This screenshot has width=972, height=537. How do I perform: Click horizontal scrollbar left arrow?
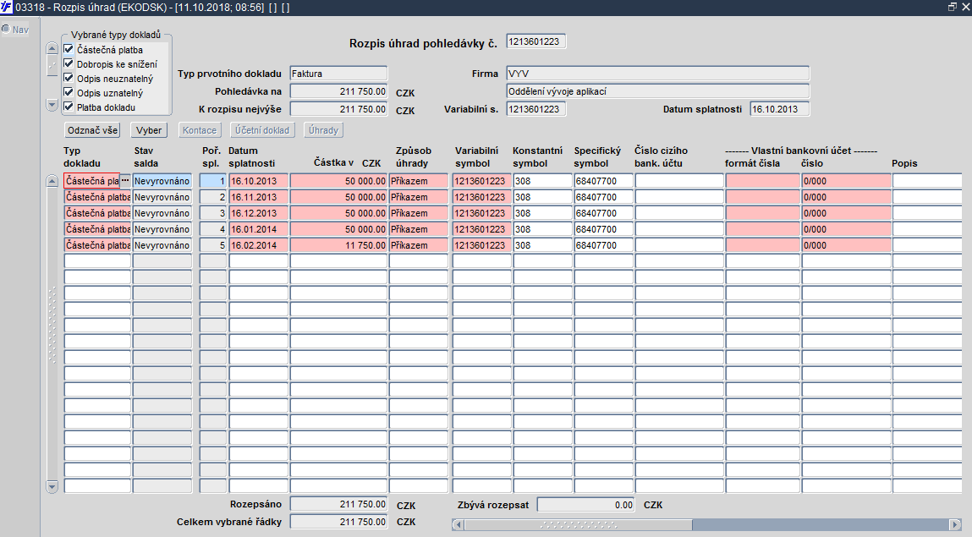[459, 524]
